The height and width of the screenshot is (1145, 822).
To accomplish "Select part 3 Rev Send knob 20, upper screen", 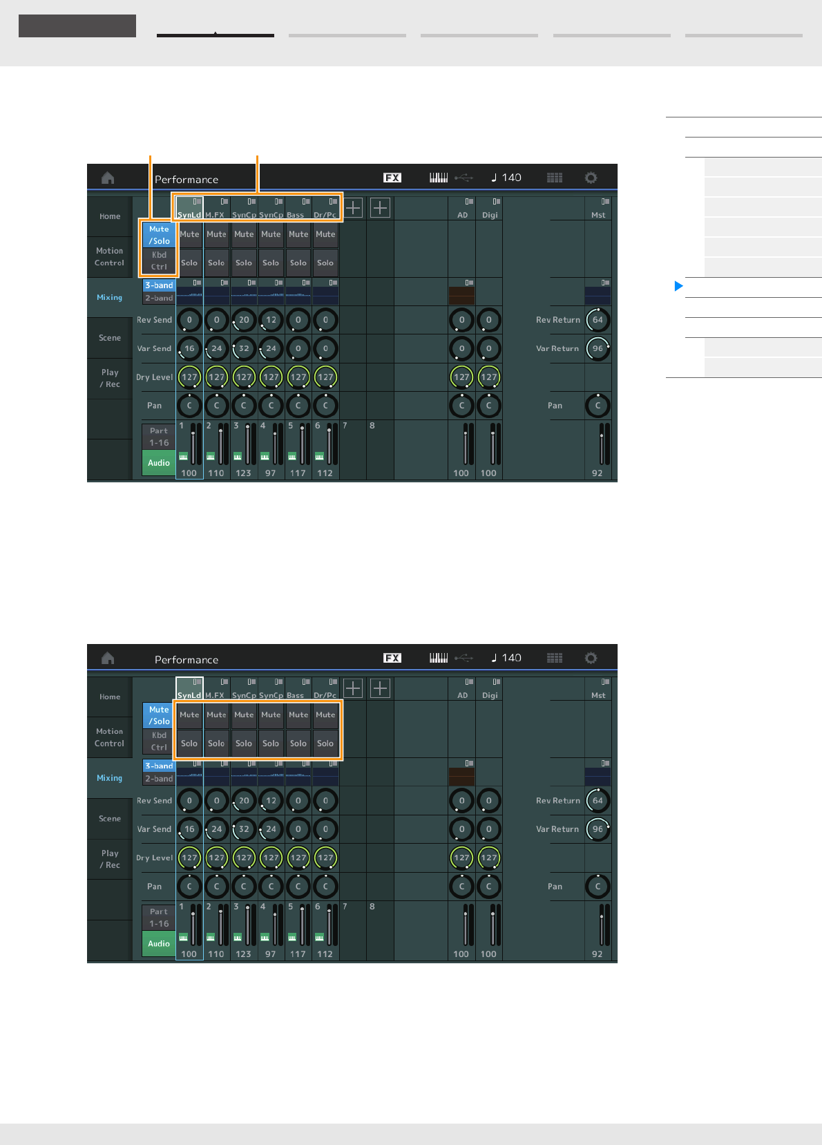I will coord(244,320).
